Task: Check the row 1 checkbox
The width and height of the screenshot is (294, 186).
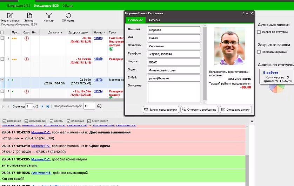Action: (2, 38)
